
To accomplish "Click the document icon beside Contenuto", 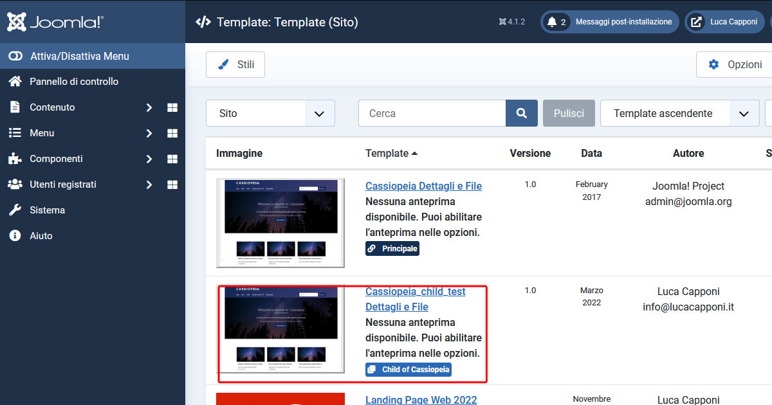I will pos(15,107).
